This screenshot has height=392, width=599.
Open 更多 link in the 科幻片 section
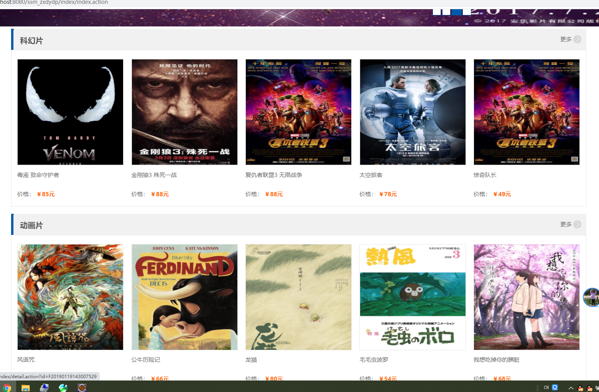pyautogui.click(x=566, y=39)
